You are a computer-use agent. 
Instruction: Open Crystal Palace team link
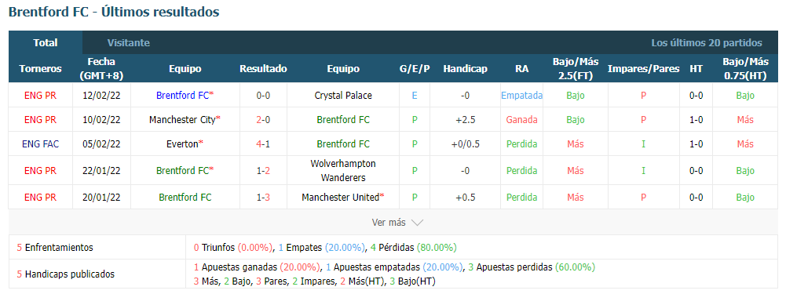tap(343, 95)
